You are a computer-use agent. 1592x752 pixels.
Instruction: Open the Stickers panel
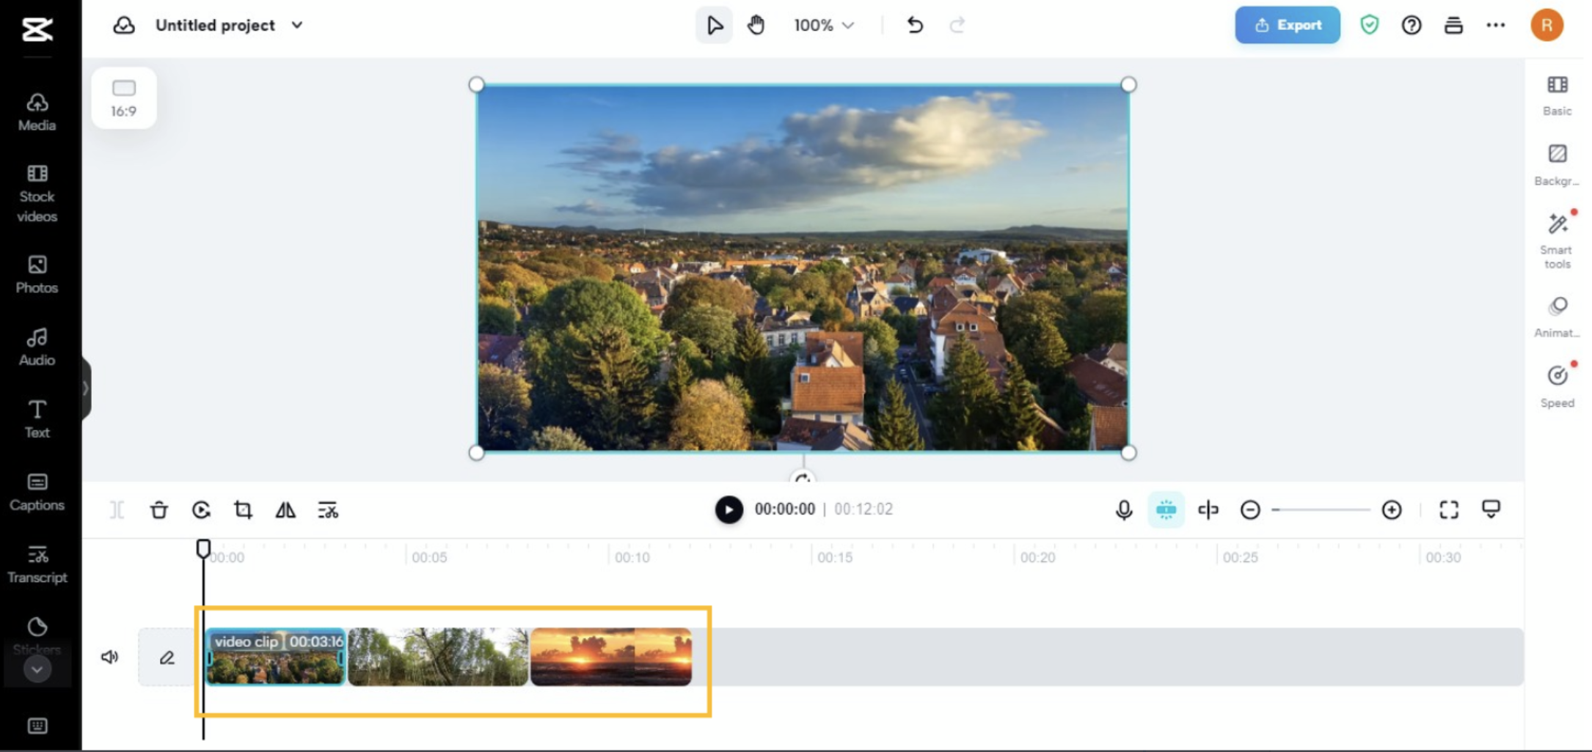37,635
